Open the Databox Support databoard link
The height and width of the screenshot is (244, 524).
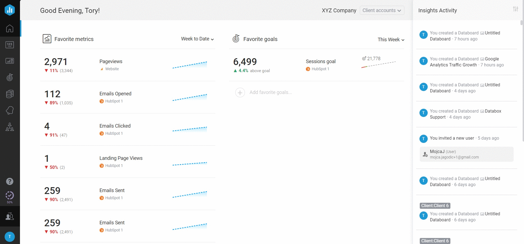click(x=493, y=111)
